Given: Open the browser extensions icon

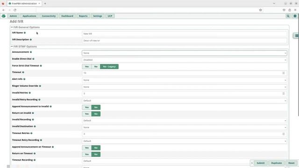Looking at the screenshot, I should [290, 10].
